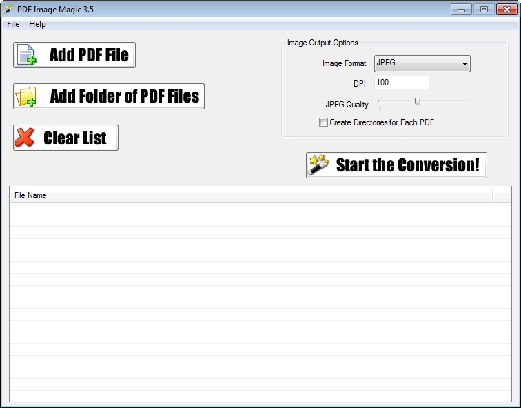Minimize the PDF Image Magic window
This screenshot has width=521, height=408.
click(x=461, y=9)
